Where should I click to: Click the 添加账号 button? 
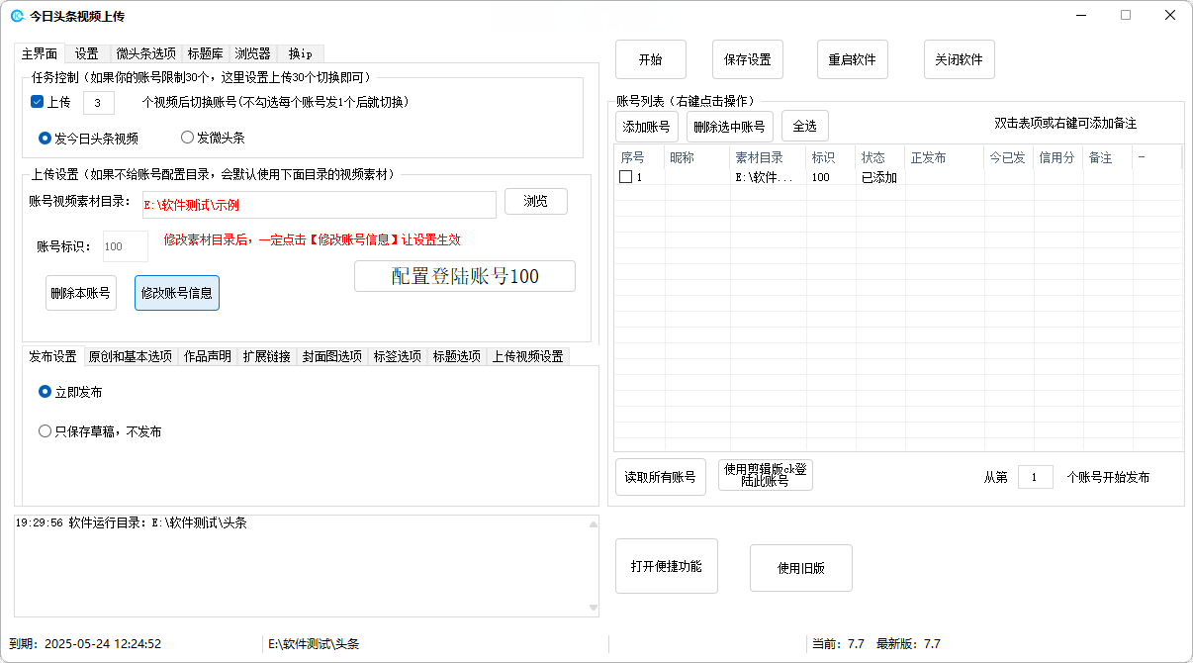click(x=647, y=127)
